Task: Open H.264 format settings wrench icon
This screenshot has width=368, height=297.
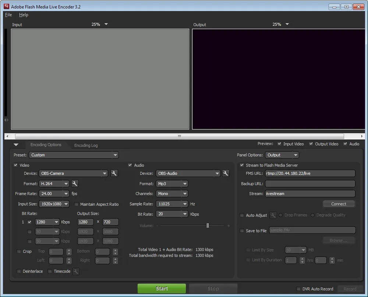Action: pos(75,184)
